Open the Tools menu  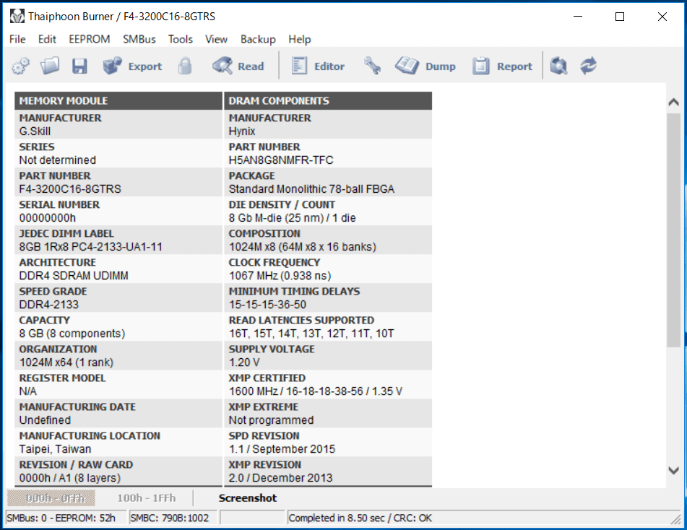(x=180, y=40)
